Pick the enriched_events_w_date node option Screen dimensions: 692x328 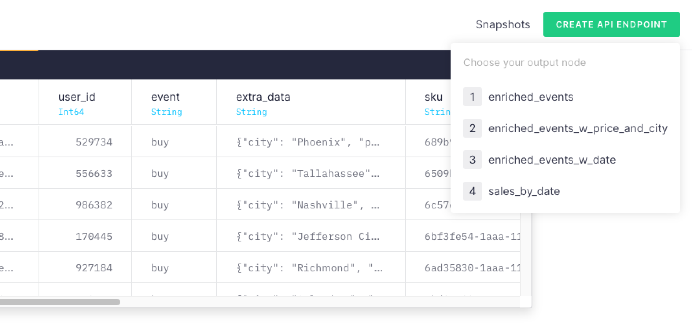point(565,160)
